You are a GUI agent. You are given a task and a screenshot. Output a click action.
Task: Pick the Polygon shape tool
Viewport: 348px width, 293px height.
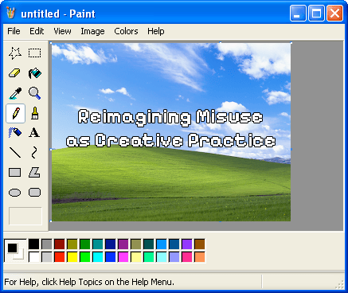pos(35,173)
